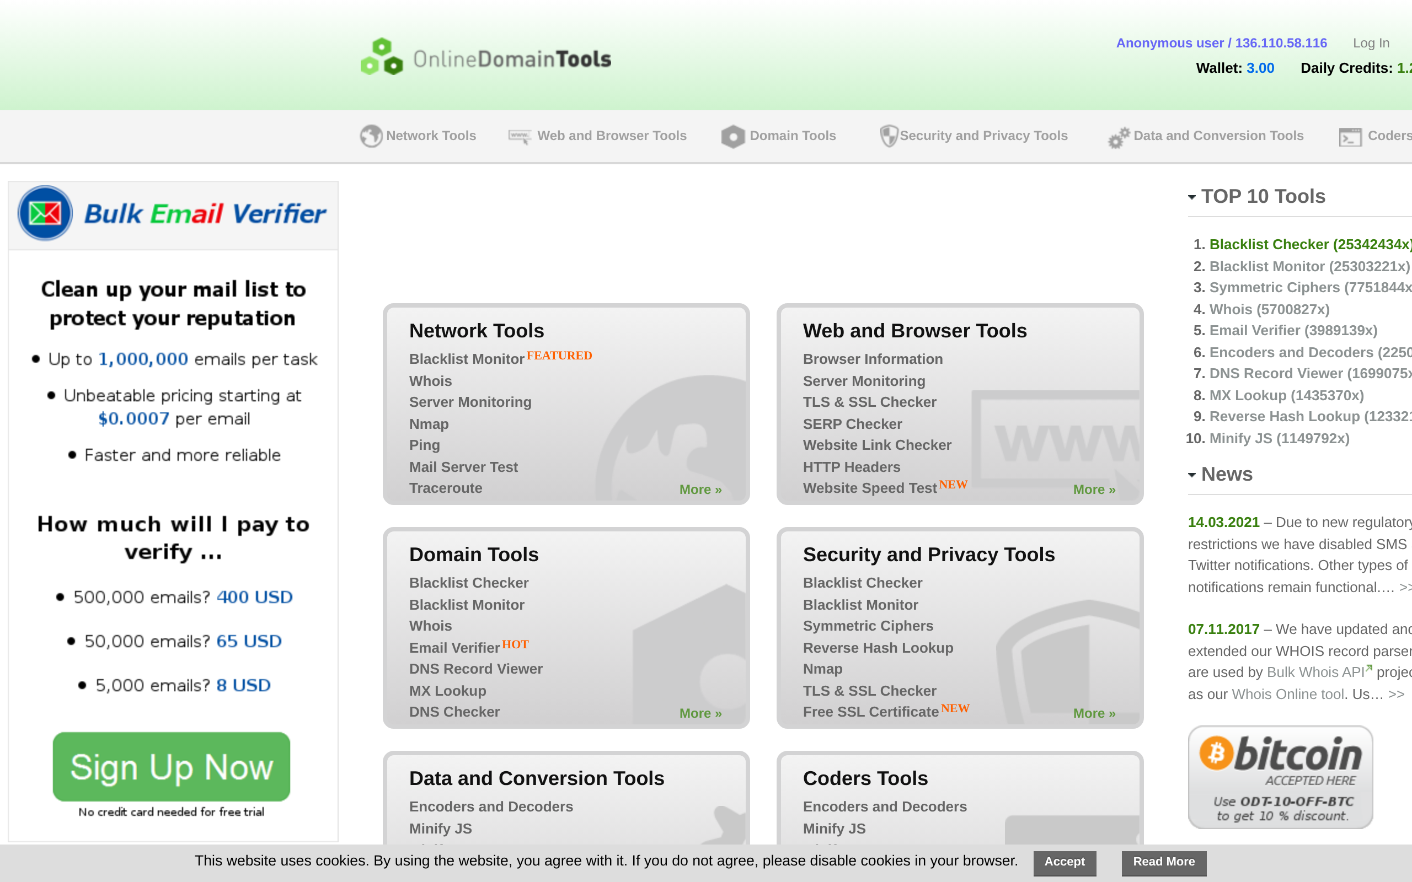Image resolution: width=1412 pixels, height=882 pixels.
Task: Open the Free SSL Certificate tool
Action: (870, 712)
